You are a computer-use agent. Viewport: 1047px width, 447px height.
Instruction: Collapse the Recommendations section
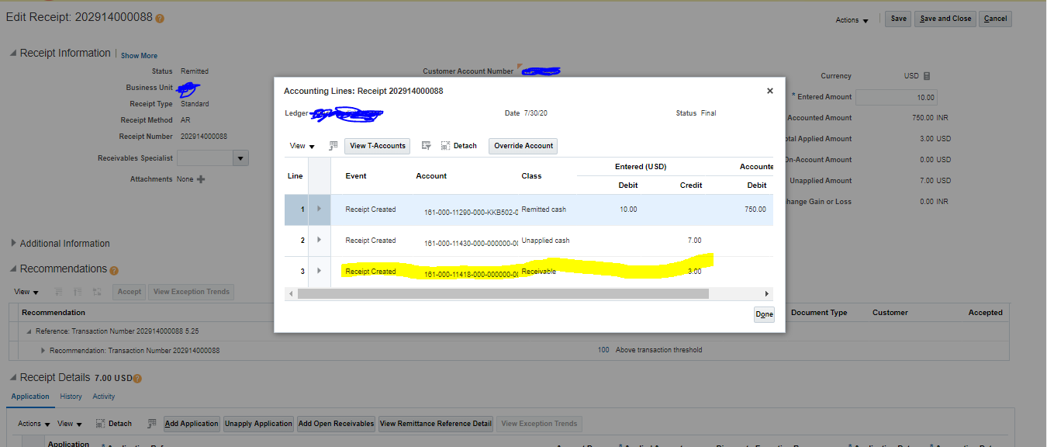tap(13, 269)
